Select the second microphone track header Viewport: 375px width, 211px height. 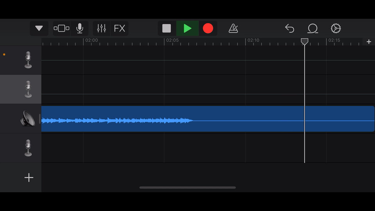tap(28, 89)
